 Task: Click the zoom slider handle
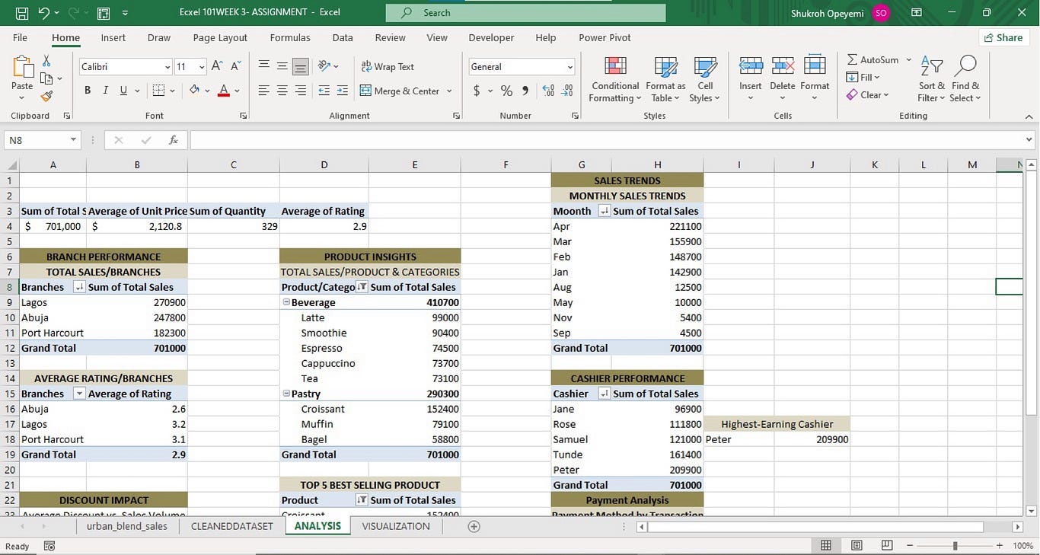pyautogui.click(x=955, y=546)
